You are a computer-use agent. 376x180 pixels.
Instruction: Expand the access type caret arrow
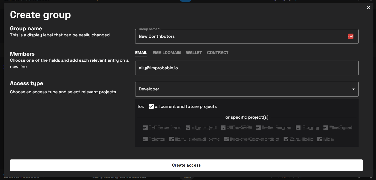tap(353, 89)
